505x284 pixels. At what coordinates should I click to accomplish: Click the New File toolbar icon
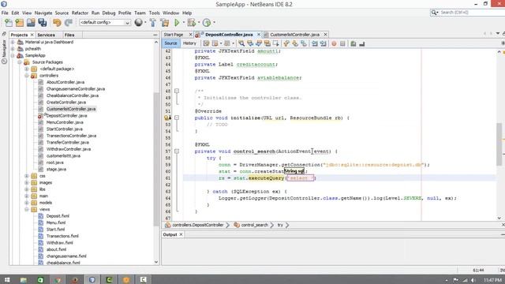click(x=9, y=23)
